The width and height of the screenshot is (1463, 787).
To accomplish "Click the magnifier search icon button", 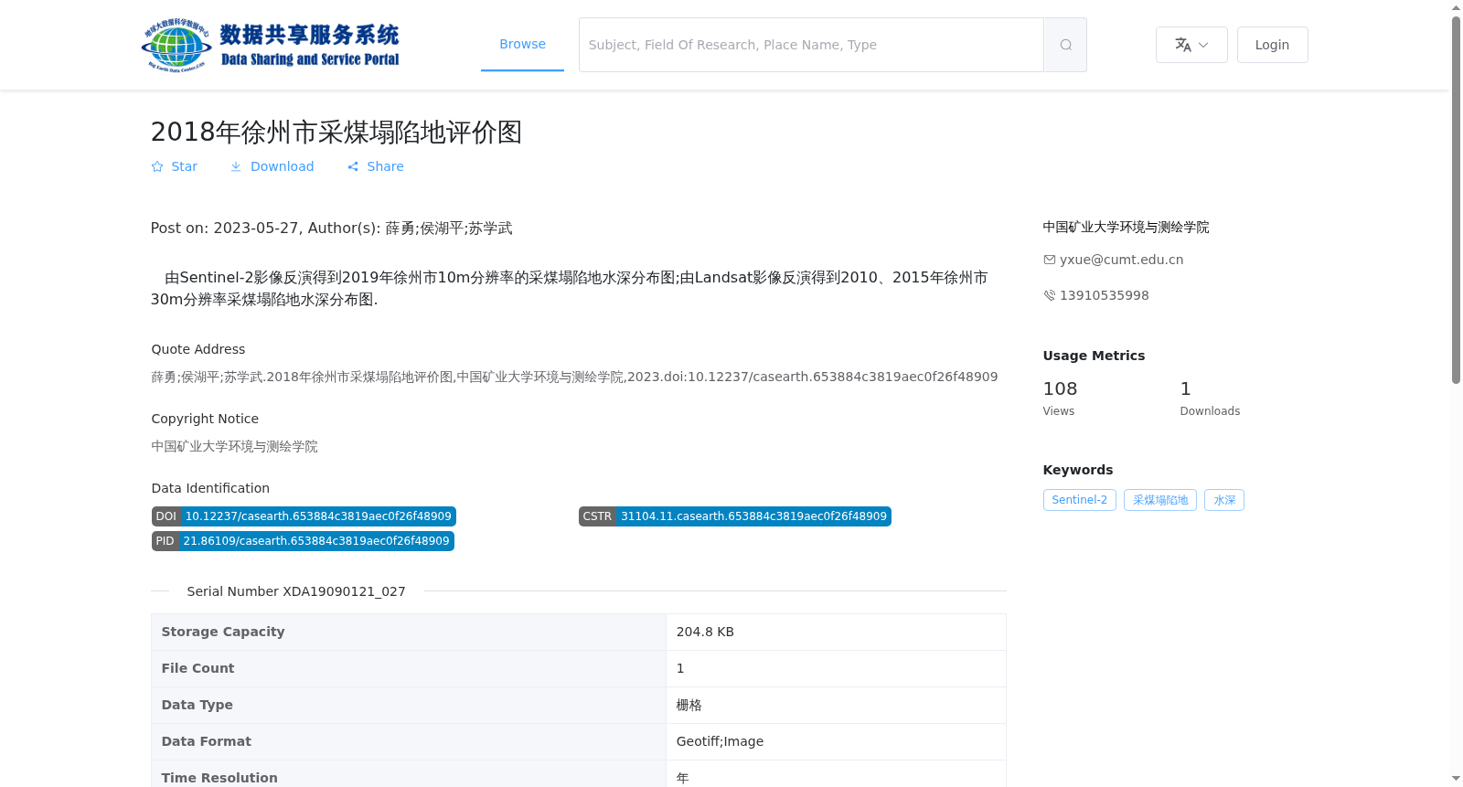I will (1065, 45).
